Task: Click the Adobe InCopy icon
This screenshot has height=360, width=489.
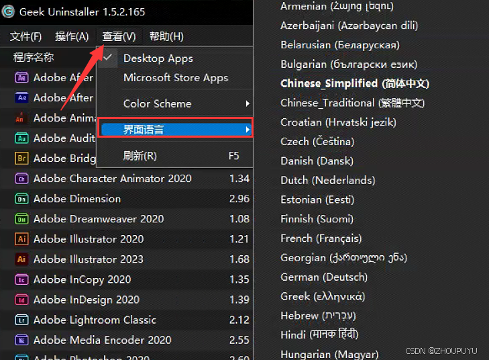Action: (x=21, y=279)
